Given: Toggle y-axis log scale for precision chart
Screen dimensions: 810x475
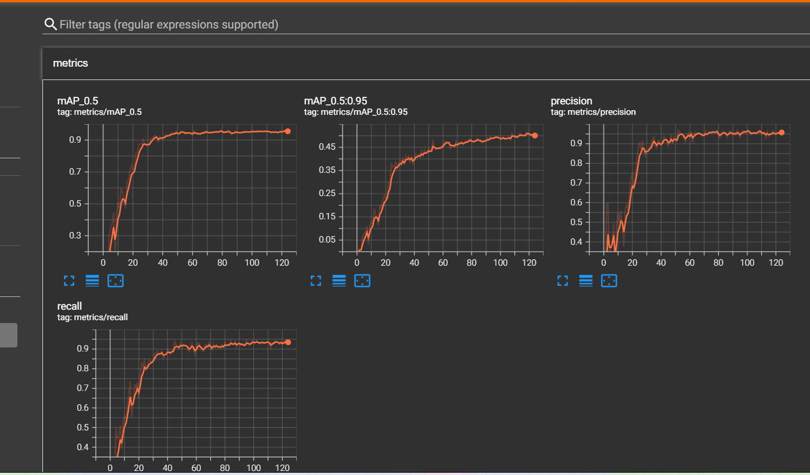Looking at the screenshot, I should coord(586,281).
